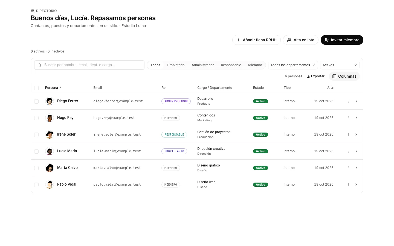Click Marta Calvo's avatar picture
The height and width of the screenshot is (246, 394).
point(50,168)
